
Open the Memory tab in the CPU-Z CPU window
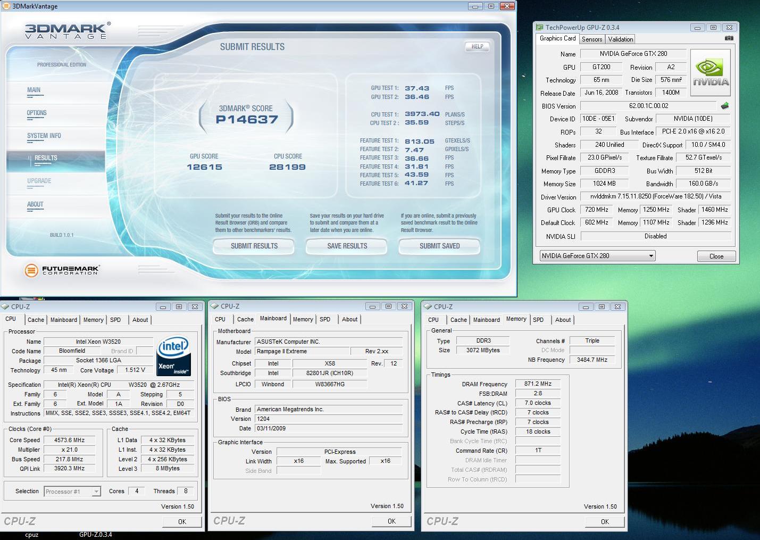pyautogui.click(x=93, y=320)
